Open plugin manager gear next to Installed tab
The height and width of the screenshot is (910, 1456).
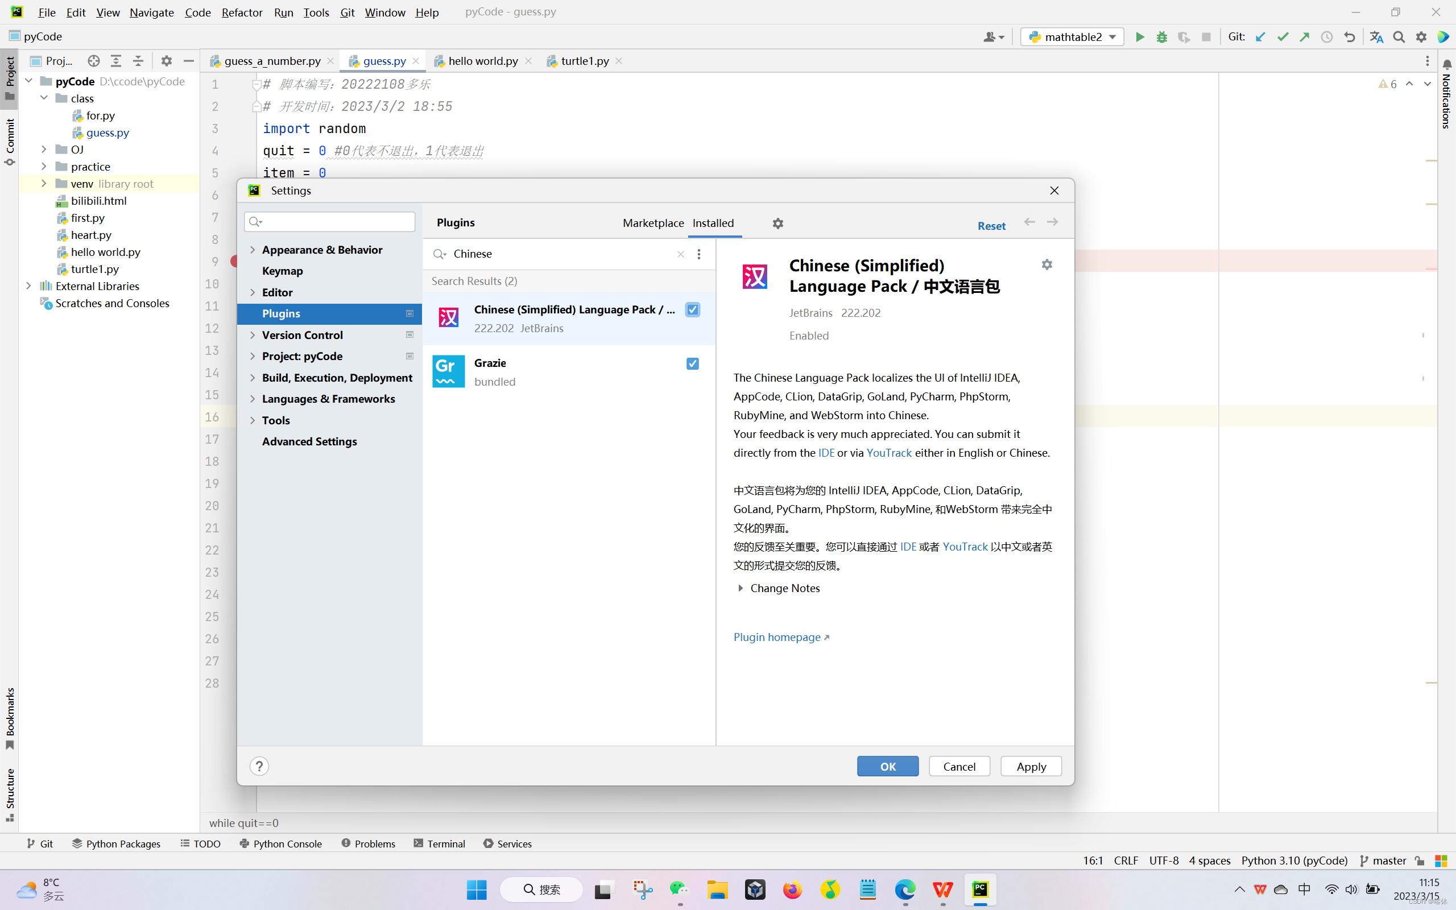(x=778, y=224)
